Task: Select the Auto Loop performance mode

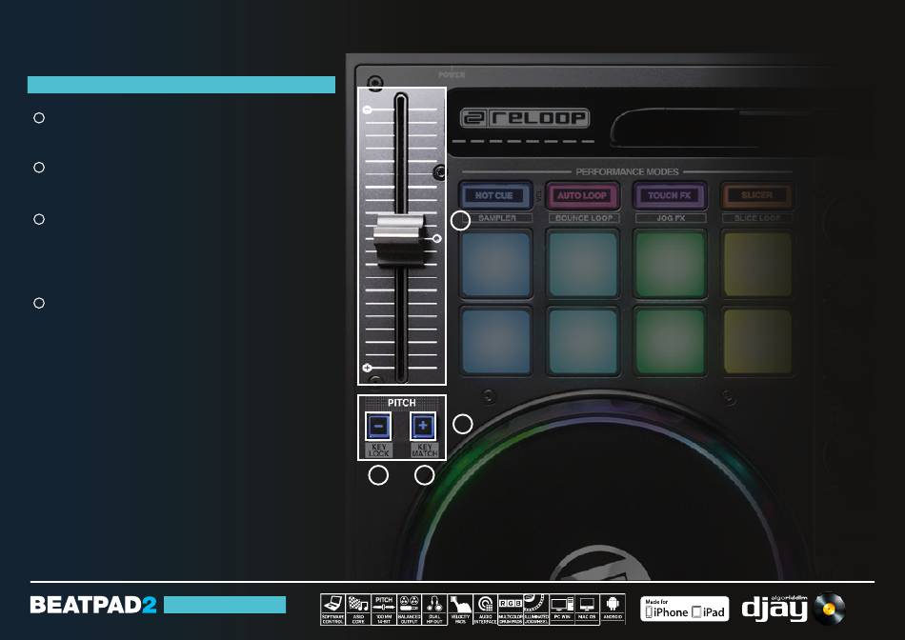Action: tap(582, 195)
